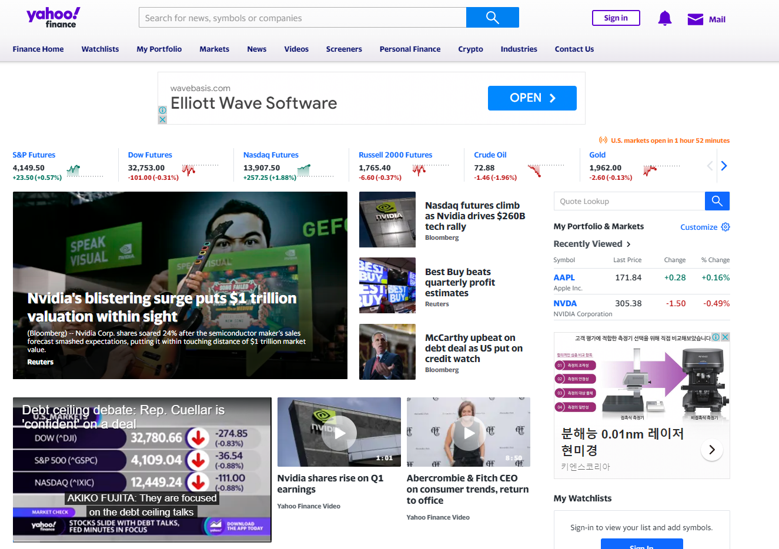Open the NVDA quote link
Viewport: 779px width, 549px height.
click(565, 303)
